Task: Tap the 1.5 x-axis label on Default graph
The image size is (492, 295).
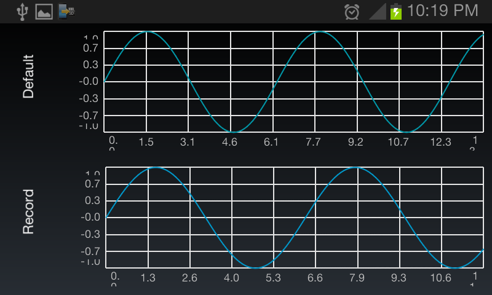Action: (x=146, y=142)
